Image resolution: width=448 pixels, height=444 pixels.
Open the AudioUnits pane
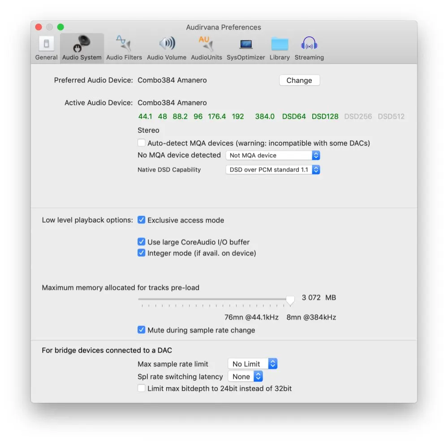click(206, 48)
